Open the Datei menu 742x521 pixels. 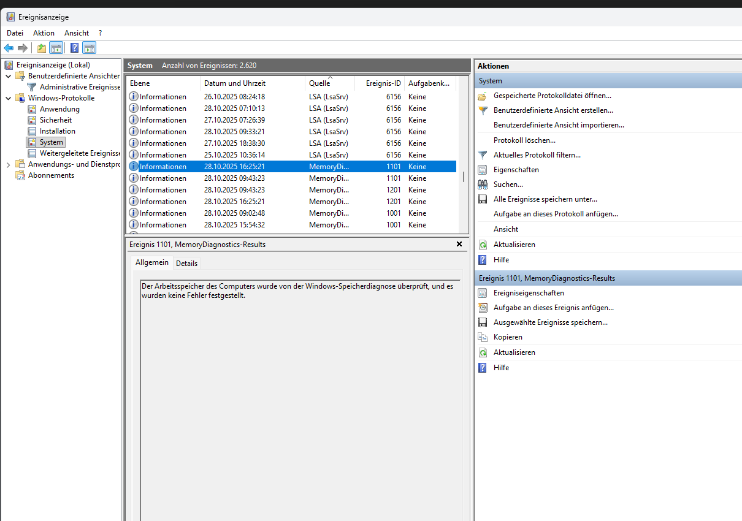[x=15, y=33]
